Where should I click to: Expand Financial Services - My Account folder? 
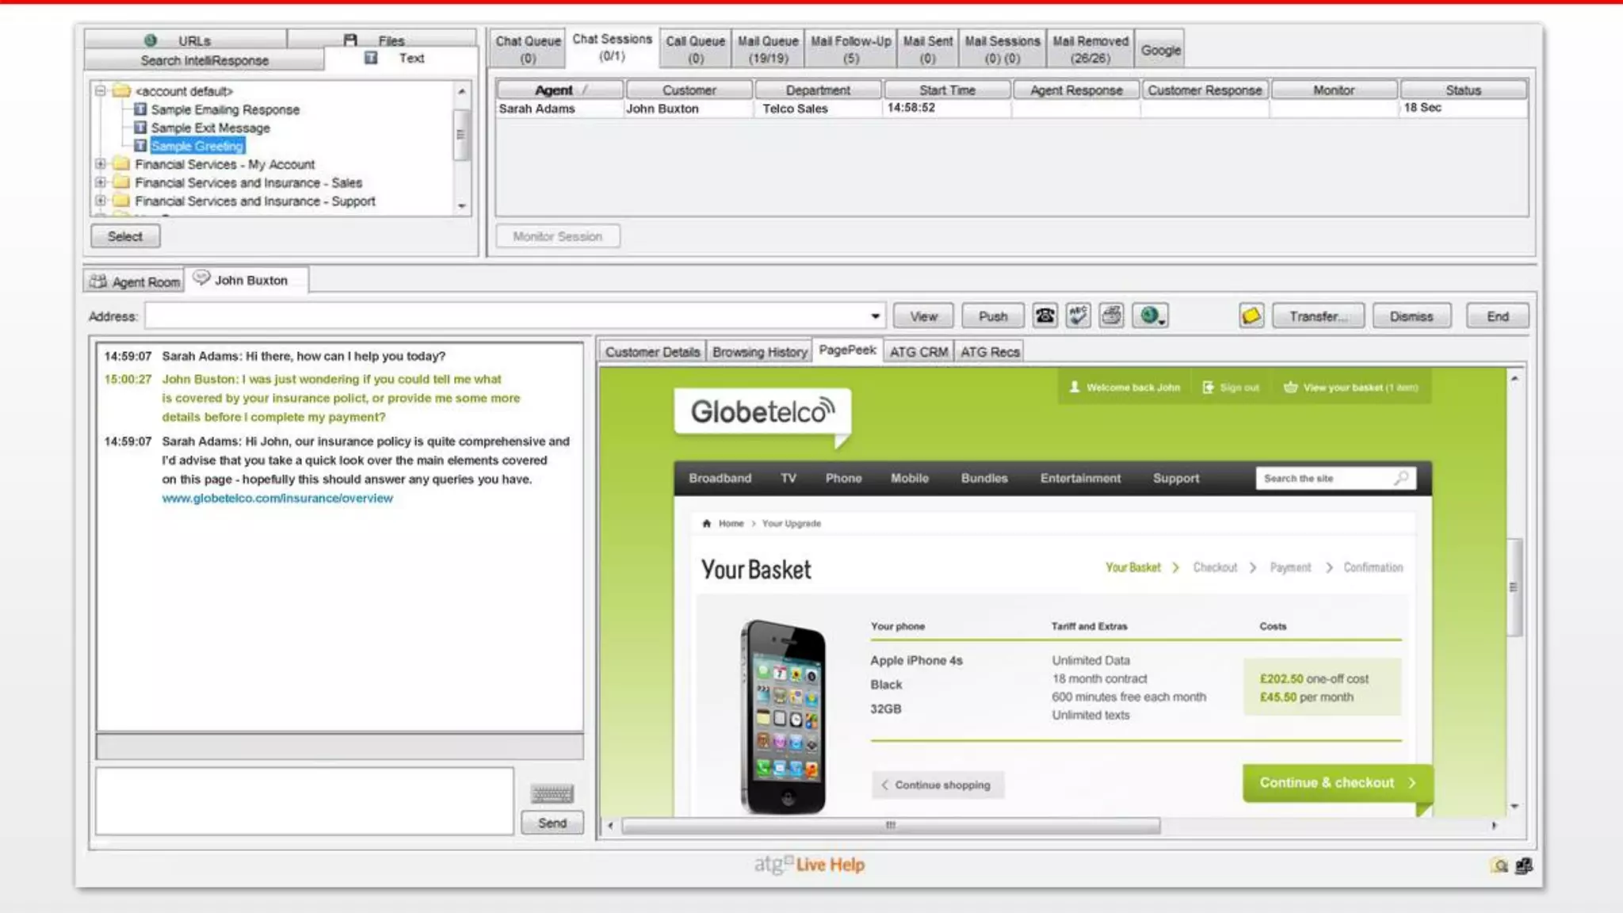point(101,164)
